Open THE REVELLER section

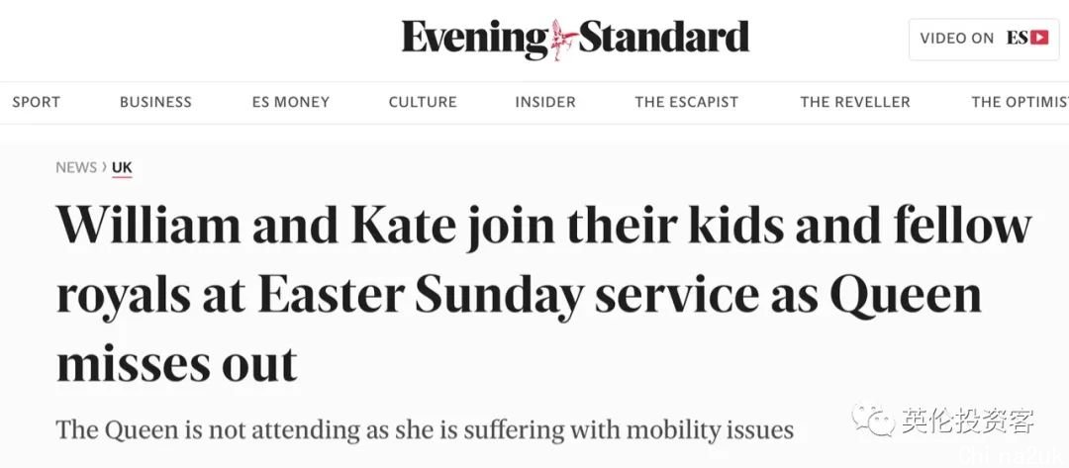coord(855,102)
